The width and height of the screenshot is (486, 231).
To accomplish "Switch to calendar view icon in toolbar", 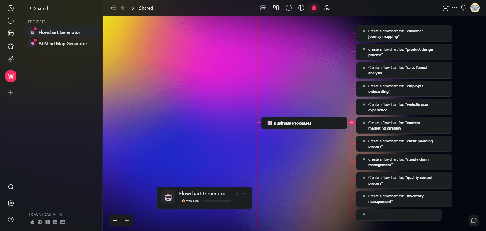I will click(289, 8).
